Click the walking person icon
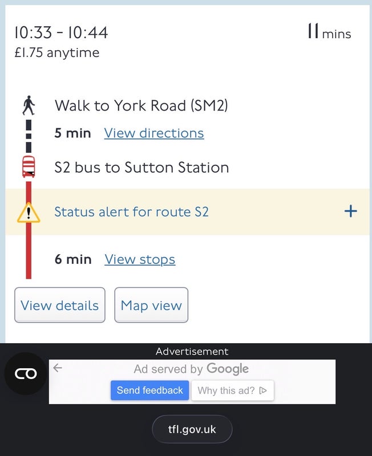 [29, 105]
